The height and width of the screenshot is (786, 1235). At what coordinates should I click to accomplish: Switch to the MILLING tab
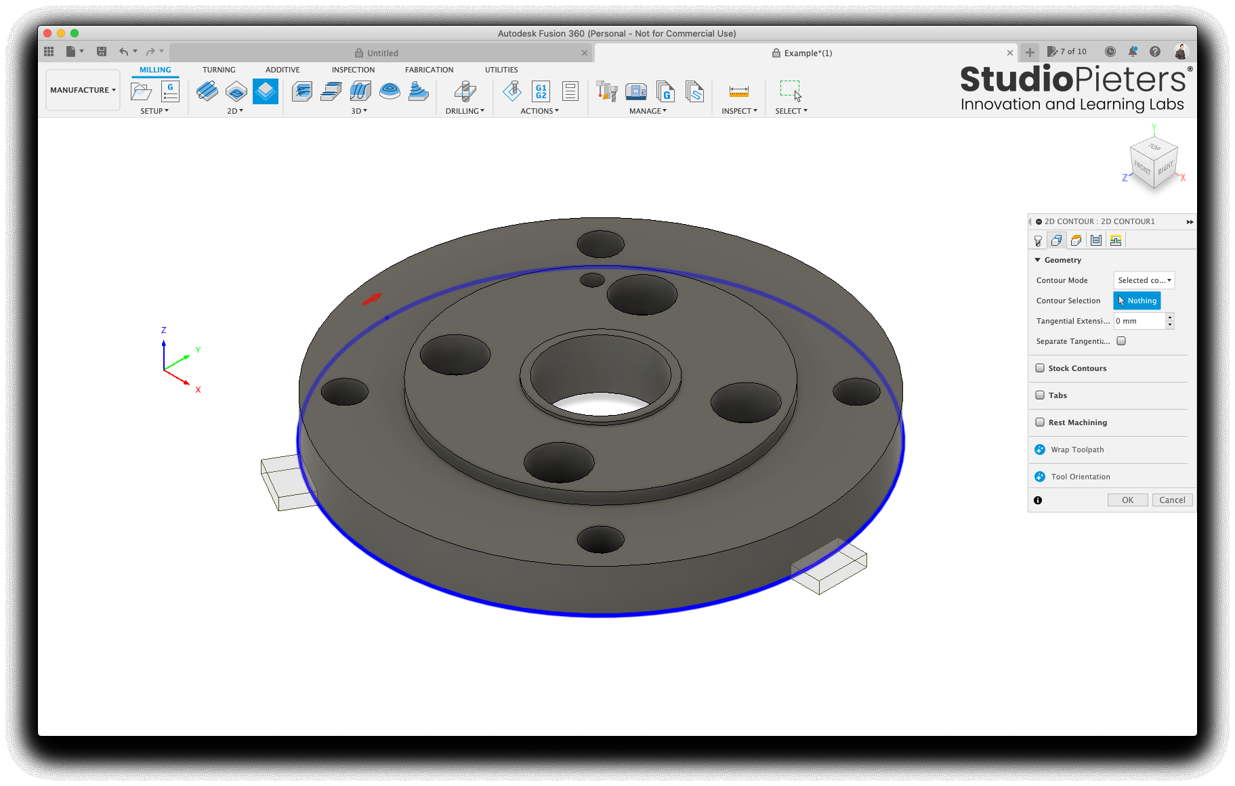[x=155, y=70]
